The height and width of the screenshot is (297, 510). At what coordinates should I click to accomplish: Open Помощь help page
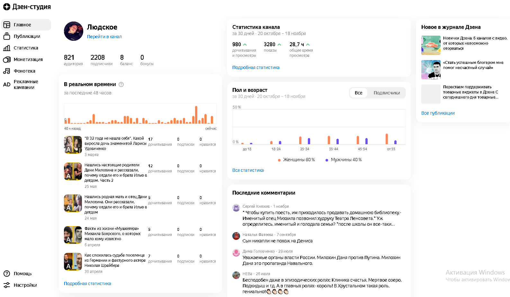[22, 274]
